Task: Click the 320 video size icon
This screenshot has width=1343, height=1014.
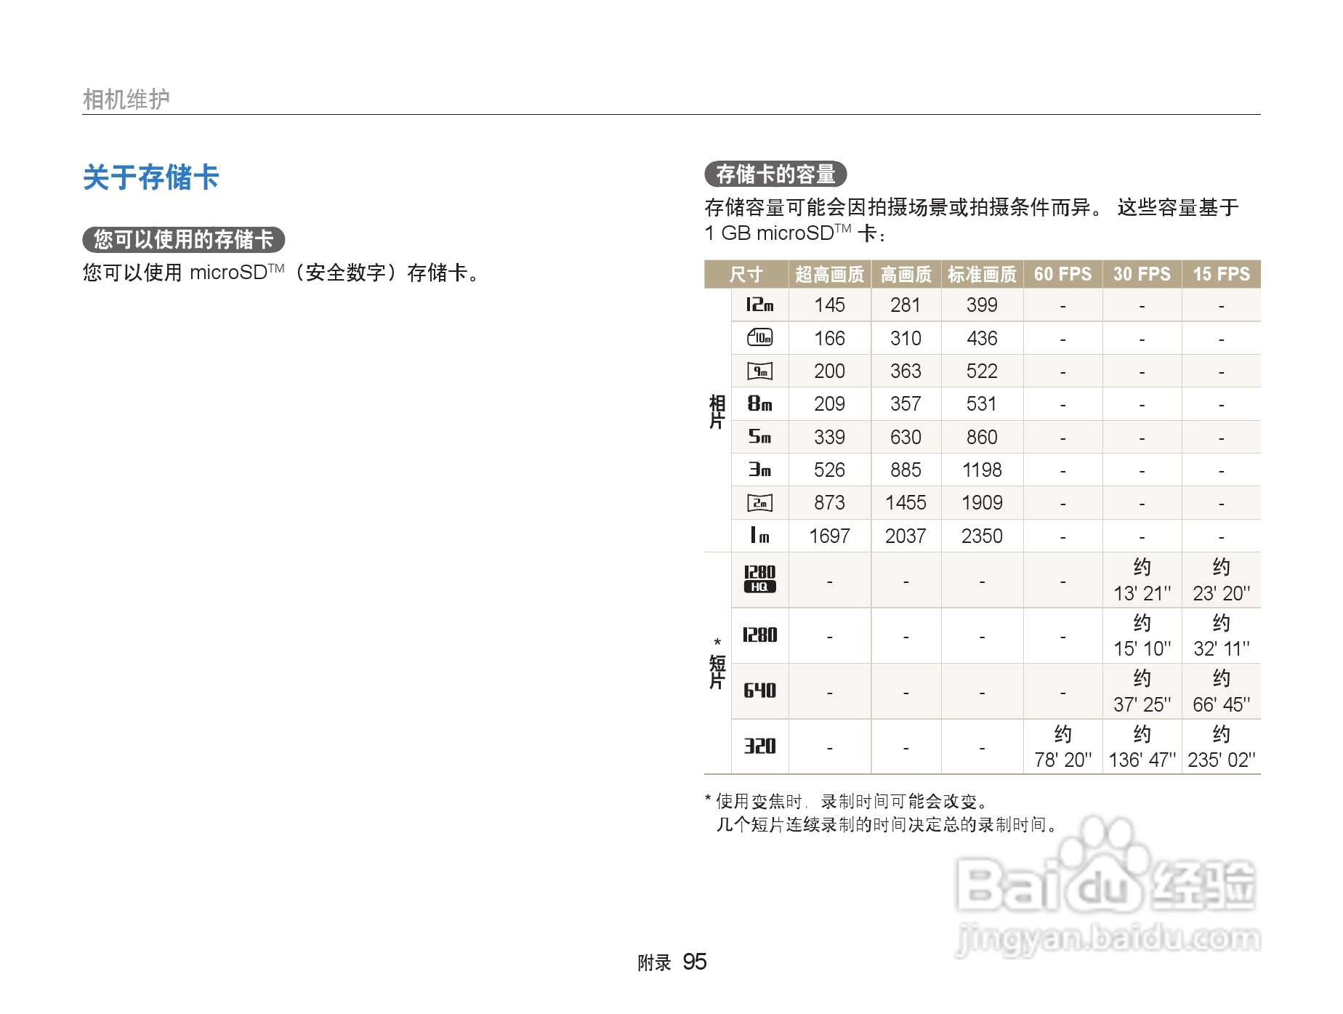Action: click(759, 747)
